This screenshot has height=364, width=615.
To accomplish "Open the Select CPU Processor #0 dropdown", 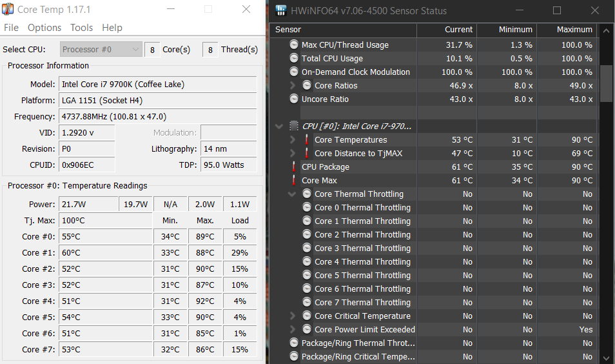I will (x=101, y=50).
